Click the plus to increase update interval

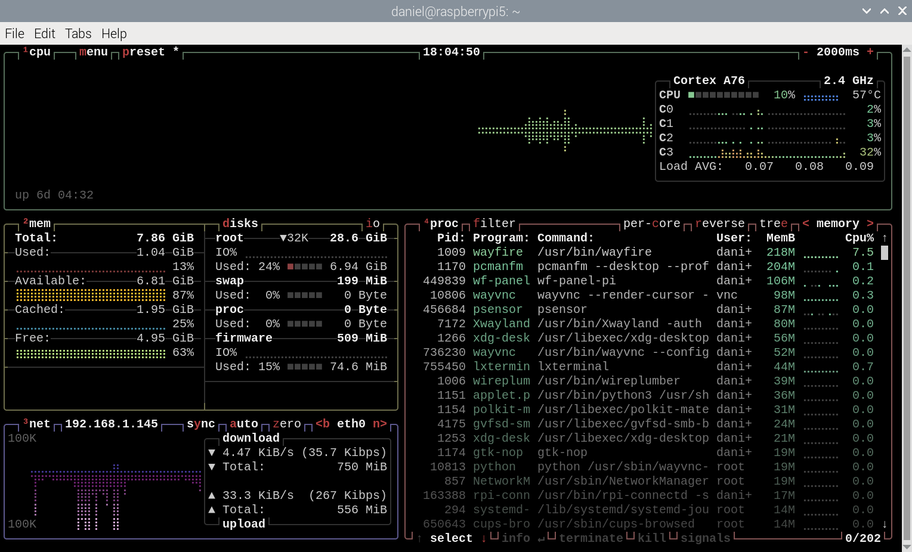click(x=870, y=52)
